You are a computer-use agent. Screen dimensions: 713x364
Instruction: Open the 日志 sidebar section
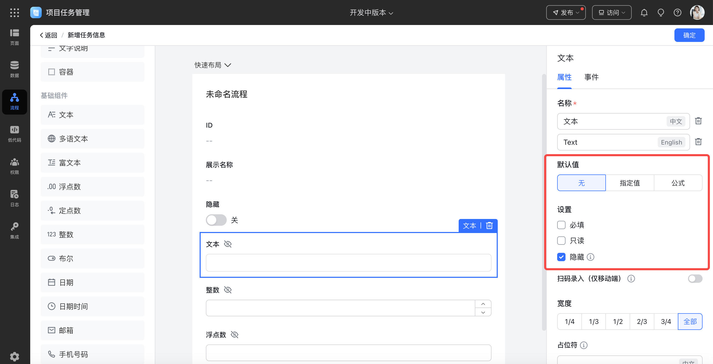click(x=14, y=199)
